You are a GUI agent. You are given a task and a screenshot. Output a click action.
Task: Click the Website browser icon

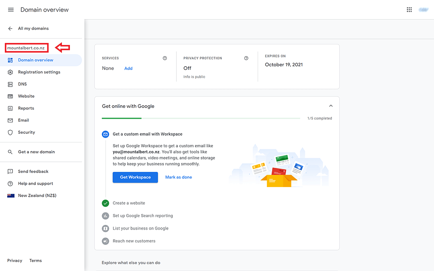point(10,96)
